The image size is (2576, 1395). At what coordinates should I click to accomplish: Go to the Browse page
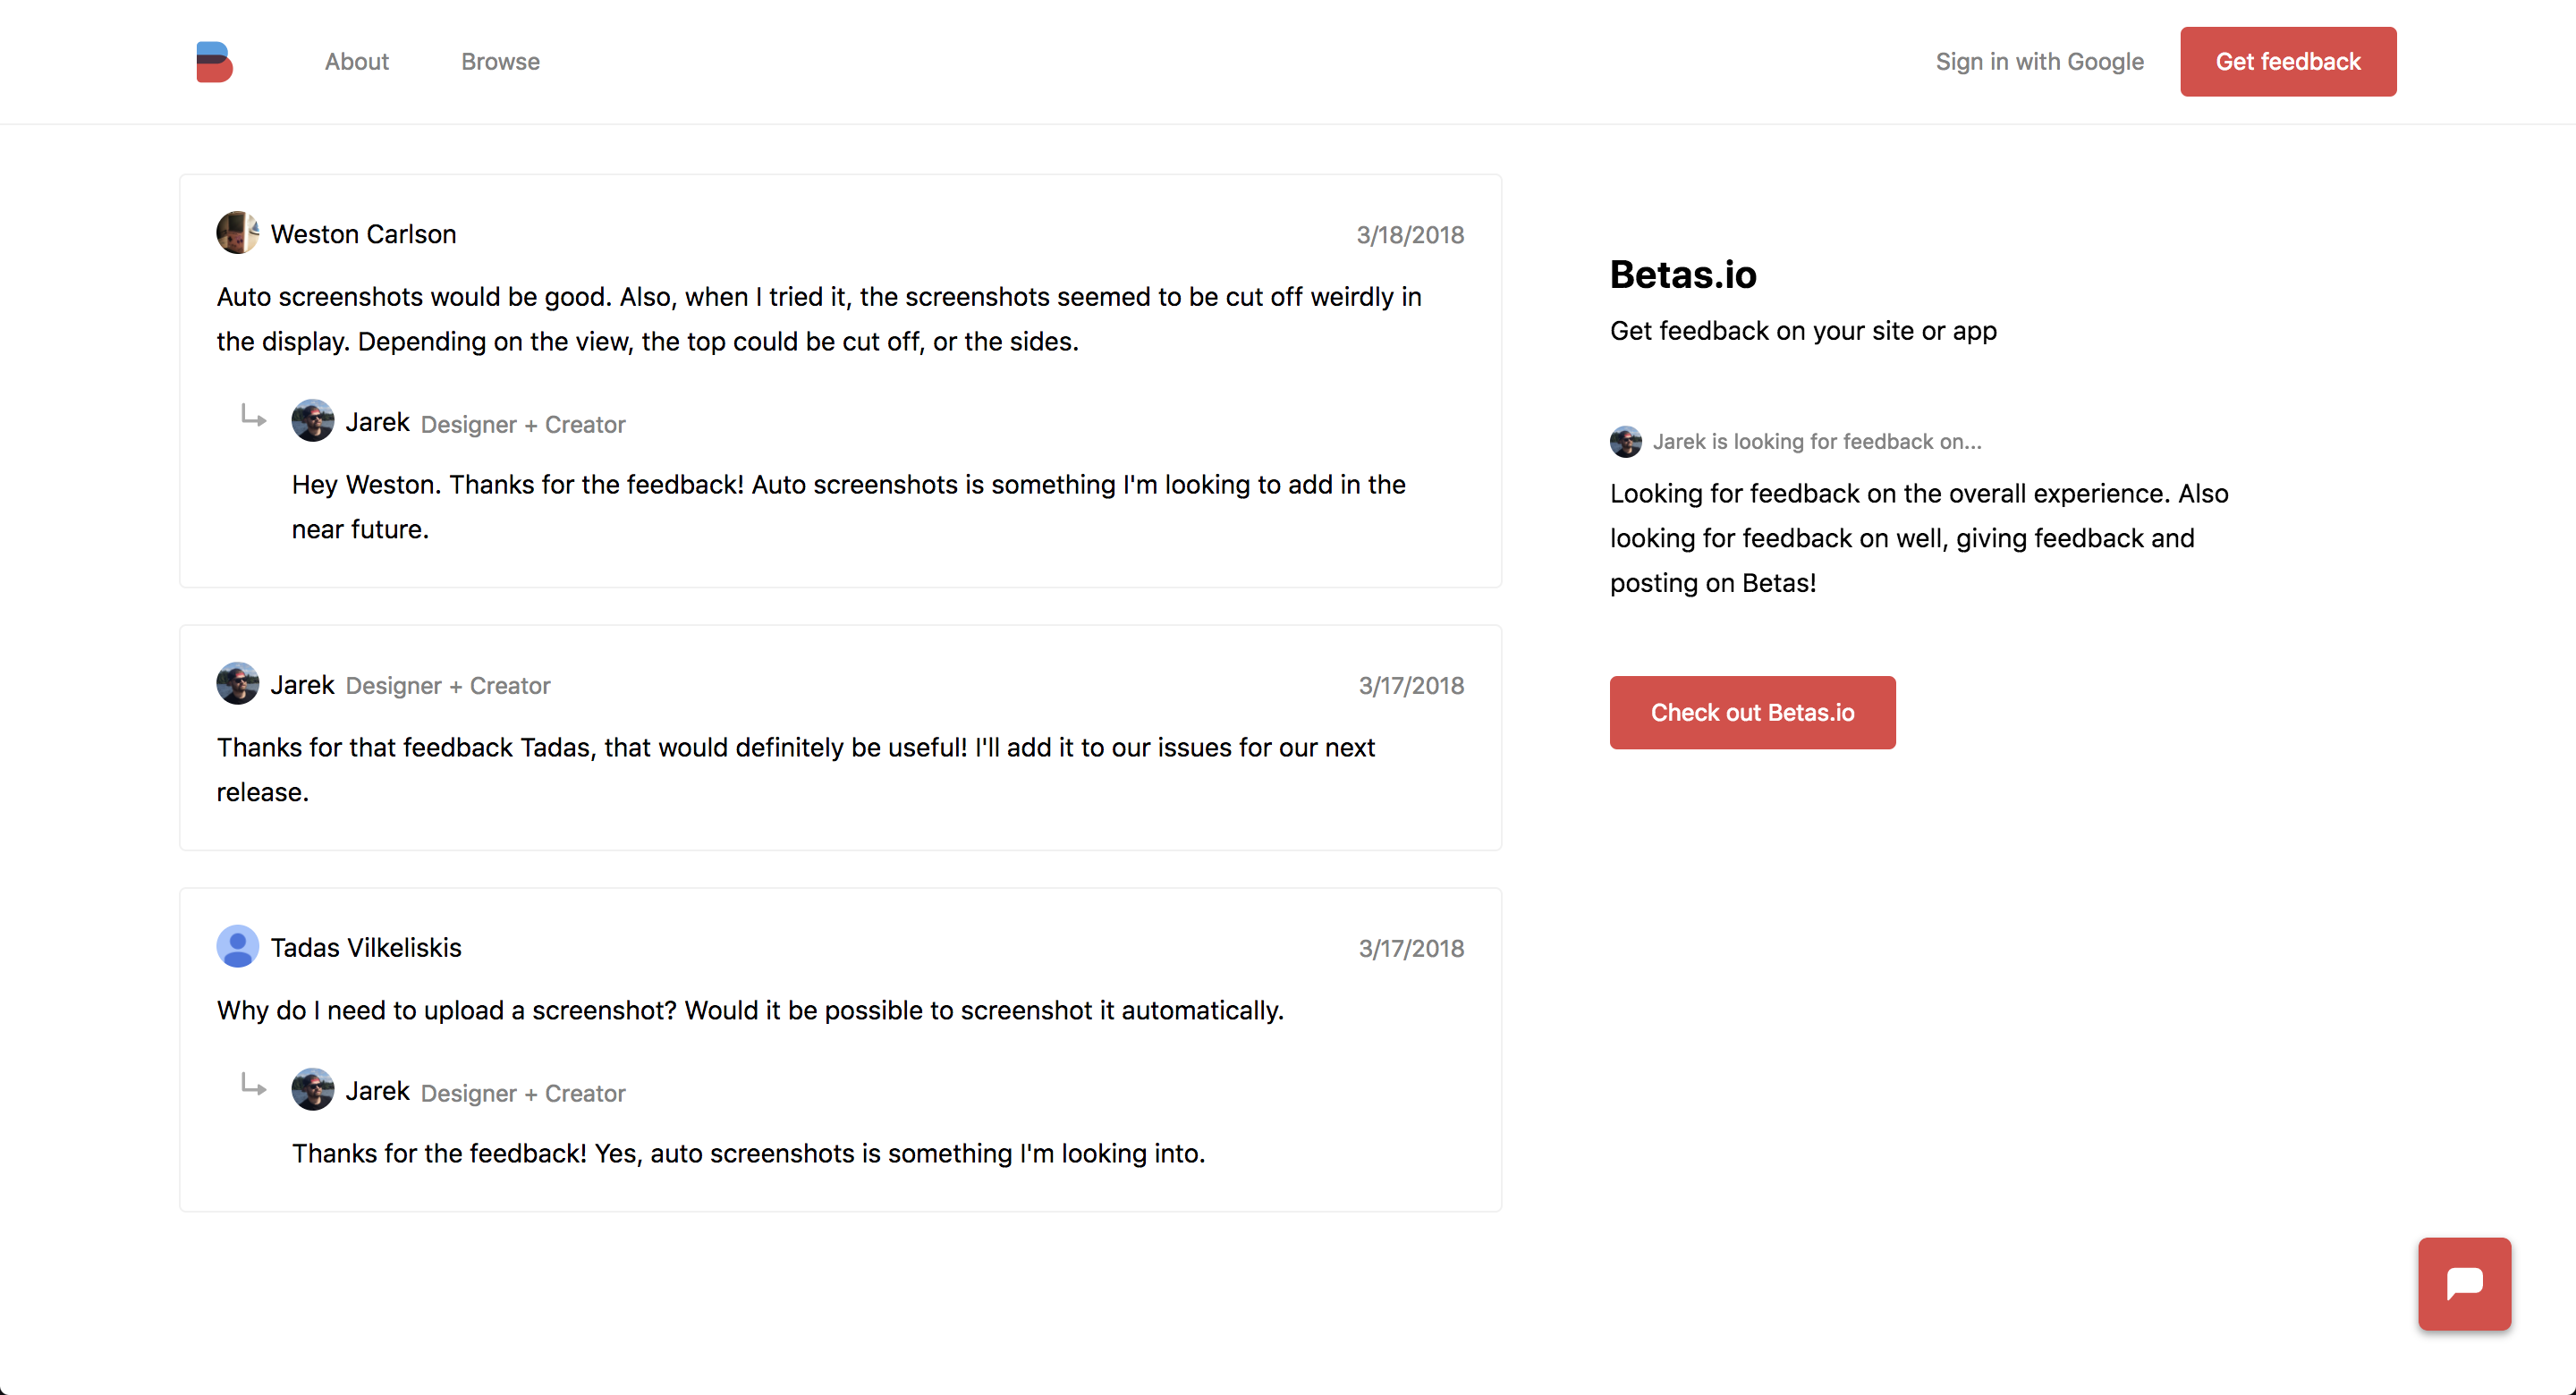coord(500,62)
